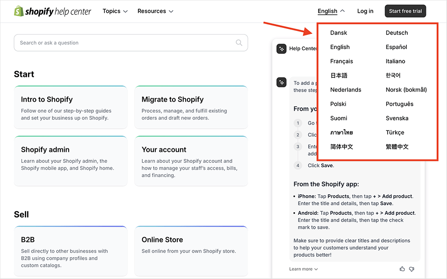Click the Start section heading
This screenshot has height=279, width=447.
tap(24, 75)
